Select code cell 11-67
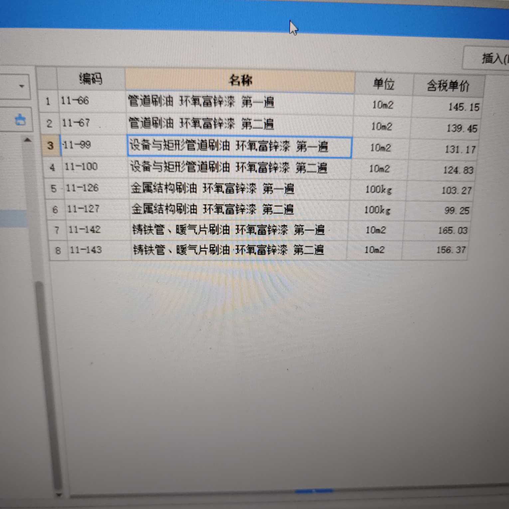This screenshot has height=509, width=509. (93, 123)
